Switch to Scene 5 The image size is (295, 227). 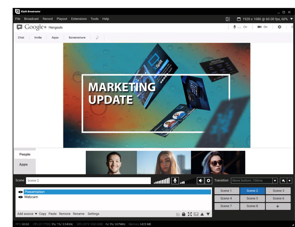coord(252,198)
